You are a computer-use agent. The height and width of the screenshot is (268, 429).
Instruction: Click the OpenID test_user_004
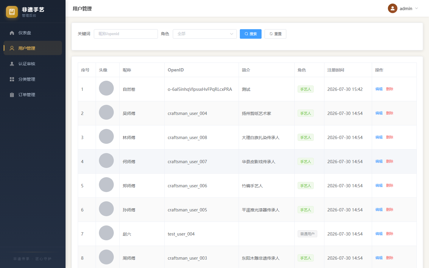pos(181,234)
